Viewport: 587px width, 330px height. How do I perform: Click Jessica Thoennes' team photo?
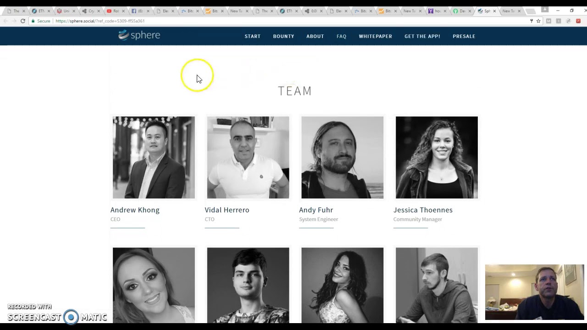click(437, 157)
